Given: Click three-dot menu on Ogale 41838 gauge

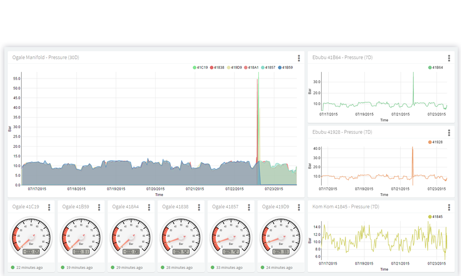Looking at the screenshot, I should [x=199, y=207].
